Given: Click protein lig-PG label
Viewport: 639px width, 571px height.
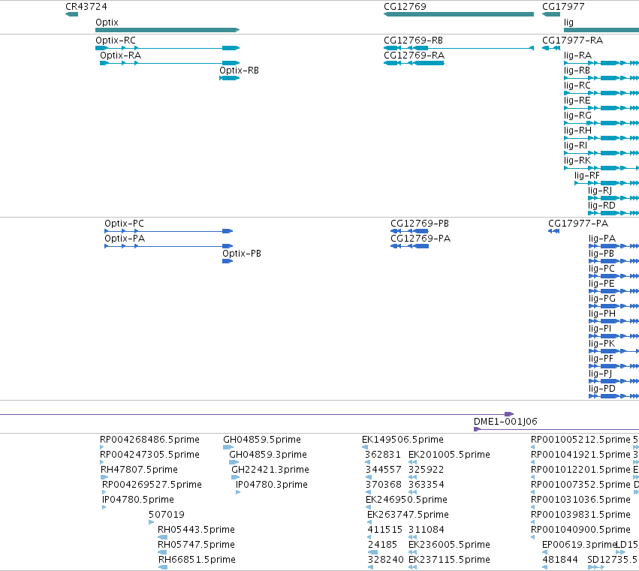Looking at the screenshot, I should tap(602, 299).
